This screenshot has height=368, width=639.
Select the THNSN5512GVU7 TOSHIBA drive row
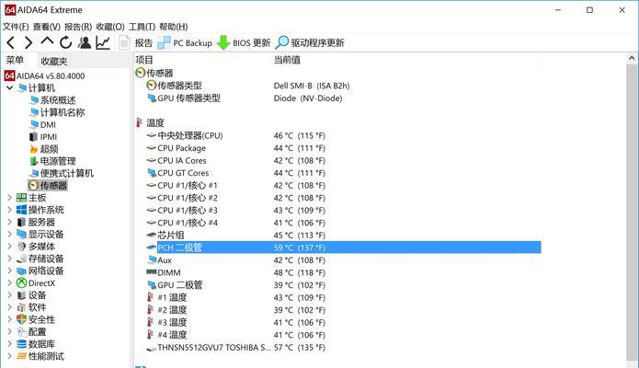pyautogui.click(x=344, y=347)
